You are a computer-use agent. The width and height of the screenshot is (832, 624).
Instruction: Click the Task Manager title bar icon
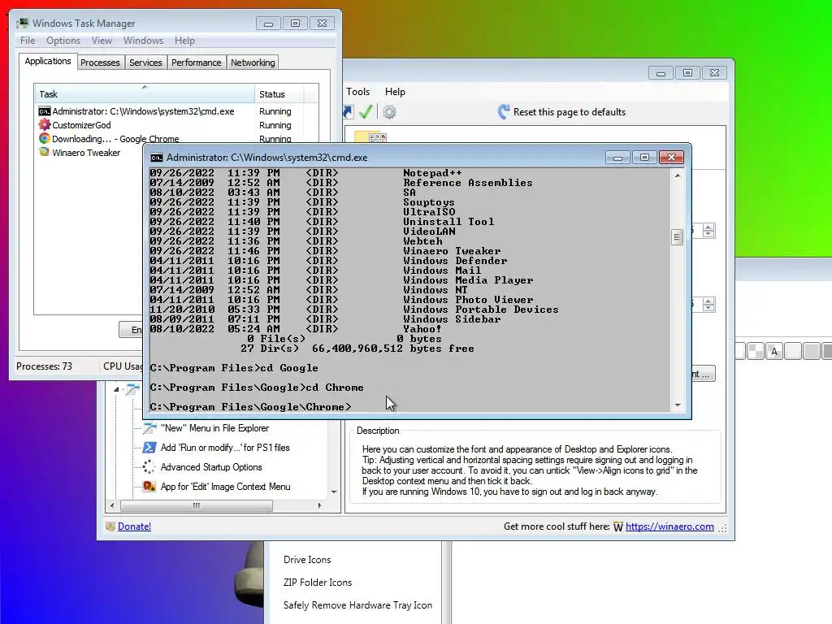coord(22,23)
